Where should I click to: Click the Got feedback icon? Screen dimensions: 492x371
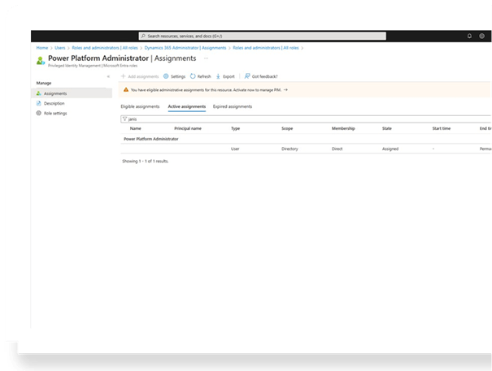click(247, 75)
